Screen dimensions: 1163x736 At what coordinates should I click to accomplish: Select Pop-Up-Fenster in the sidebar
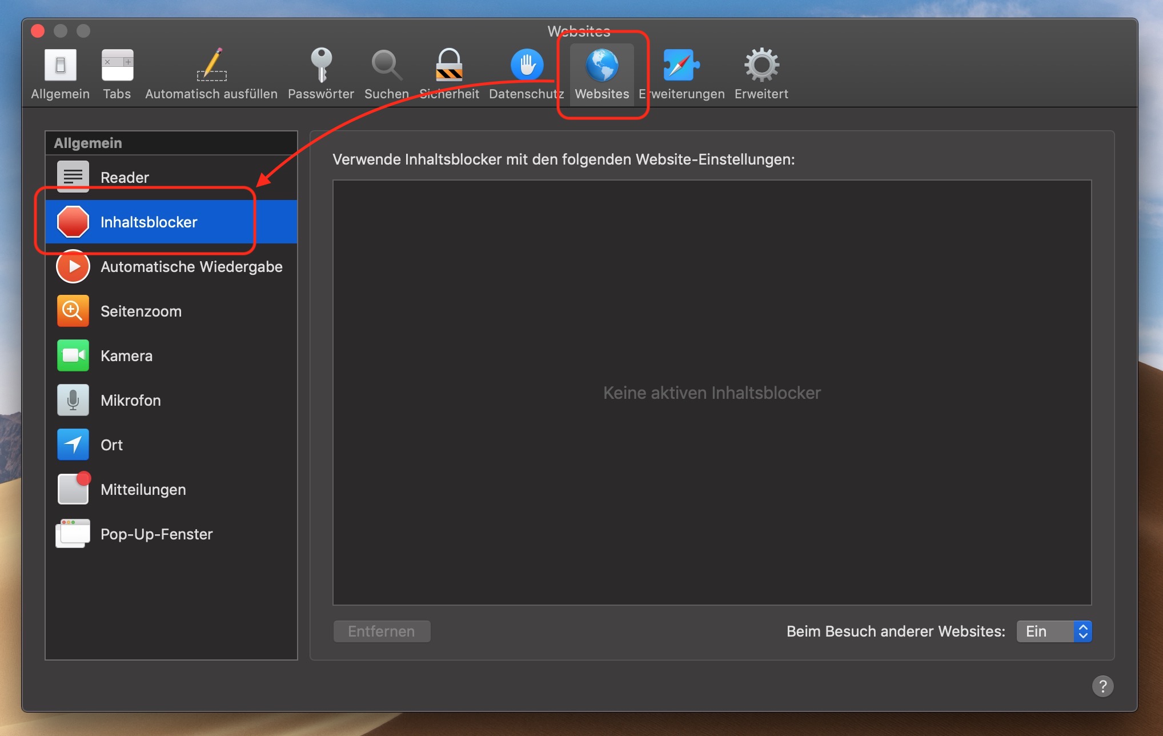point(171,534)
